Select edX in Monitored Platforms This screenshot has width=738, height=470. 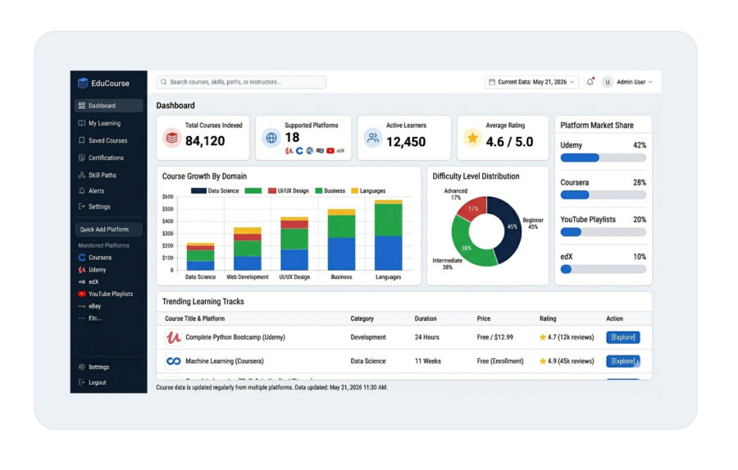pos(93,281)
